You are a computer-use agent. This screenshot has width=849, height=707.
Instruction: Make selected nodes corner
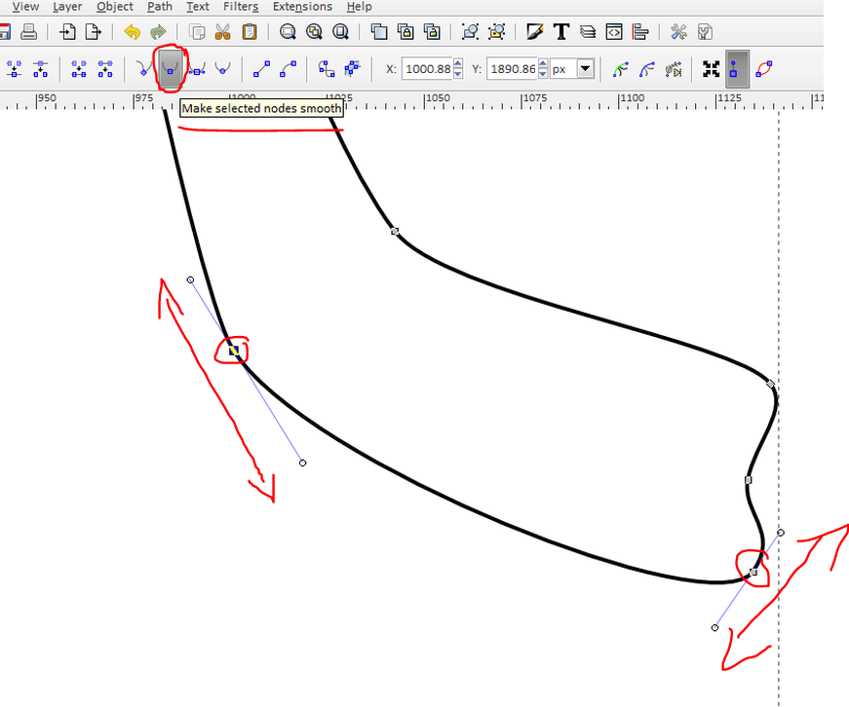[x=143, y=69]
